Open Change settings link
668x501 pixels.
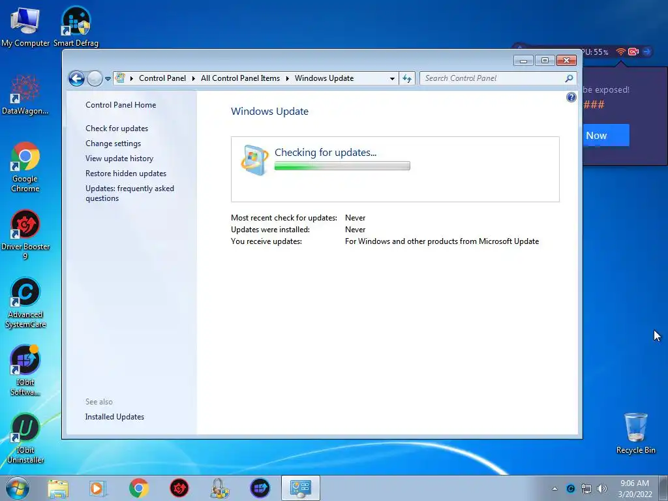pos(113,144)
